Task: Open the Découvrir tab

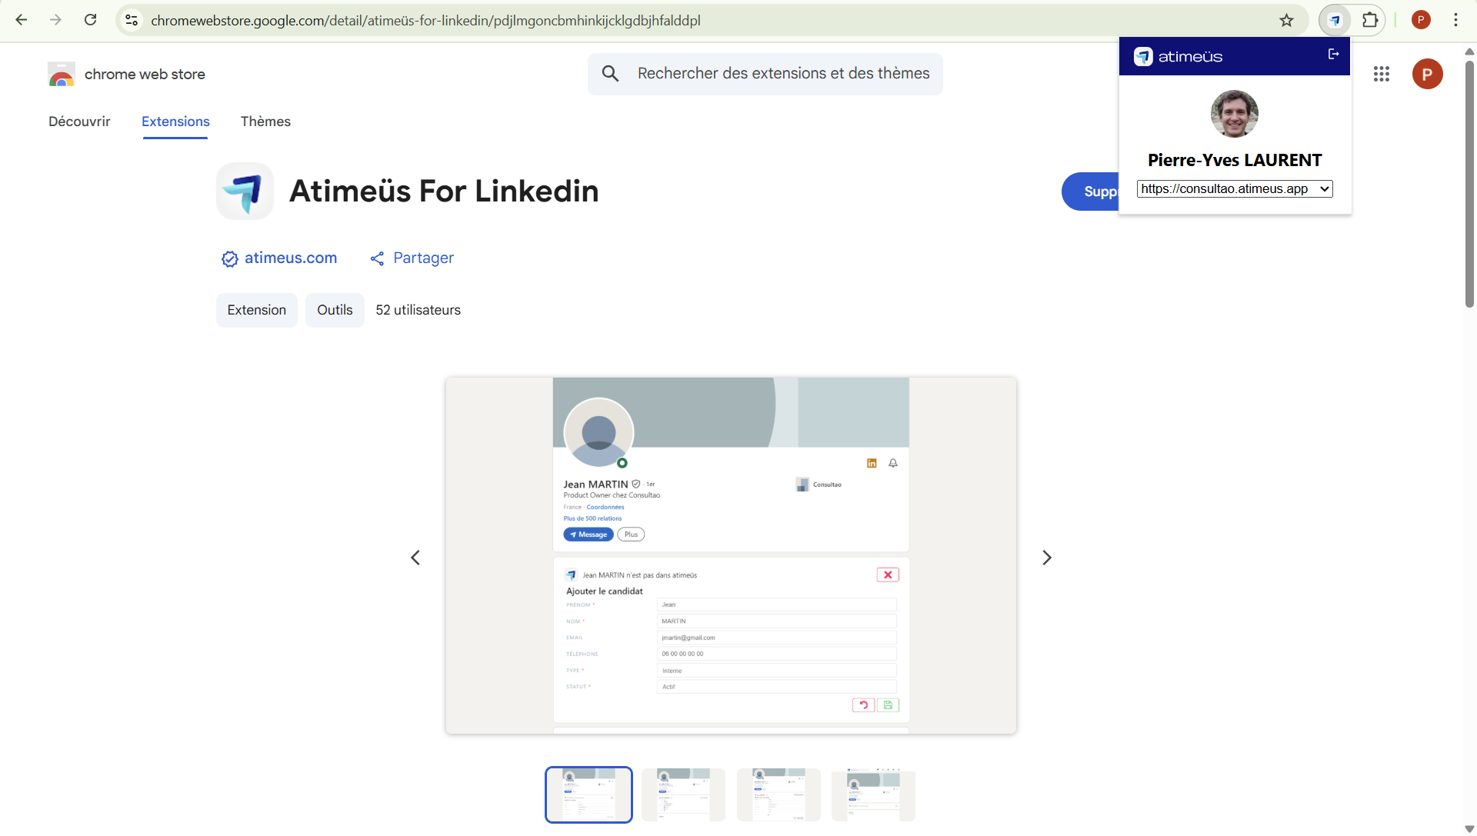Action: pyautogui.click(x=79, y=122)
